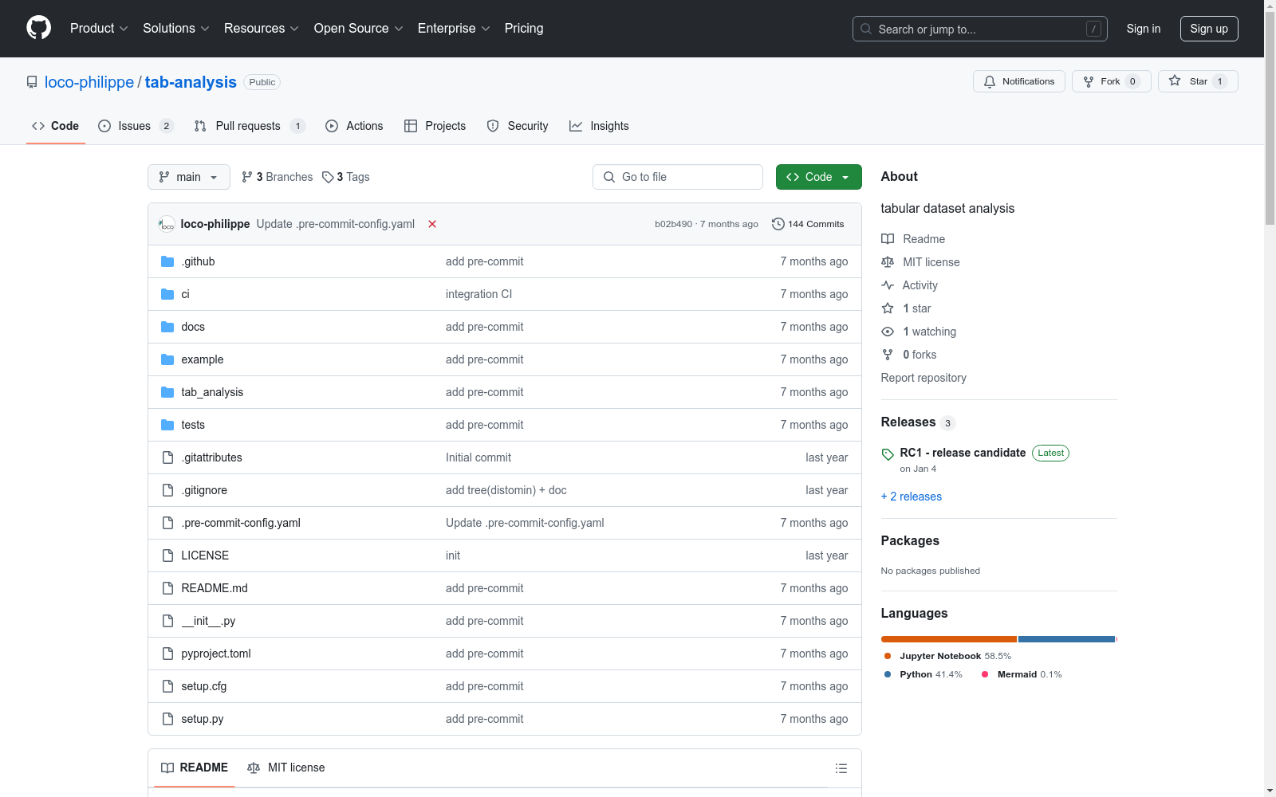This screenshot has height=797, width=1276.
Task: Click the commit history clock icon
Action: tap(778, 224)
